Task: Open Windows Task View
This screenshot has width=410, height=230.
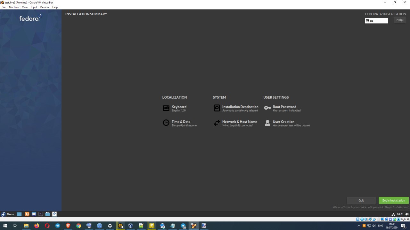Action: click(15, 226)
